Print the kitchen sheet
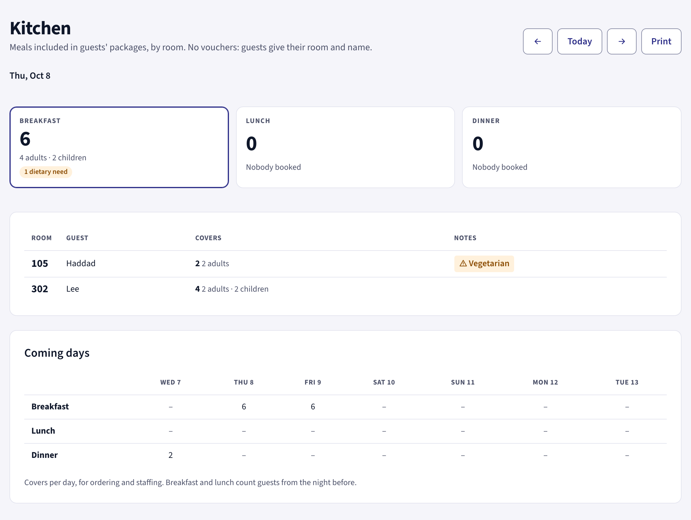The image size is (691, 520). click(661, 41)
